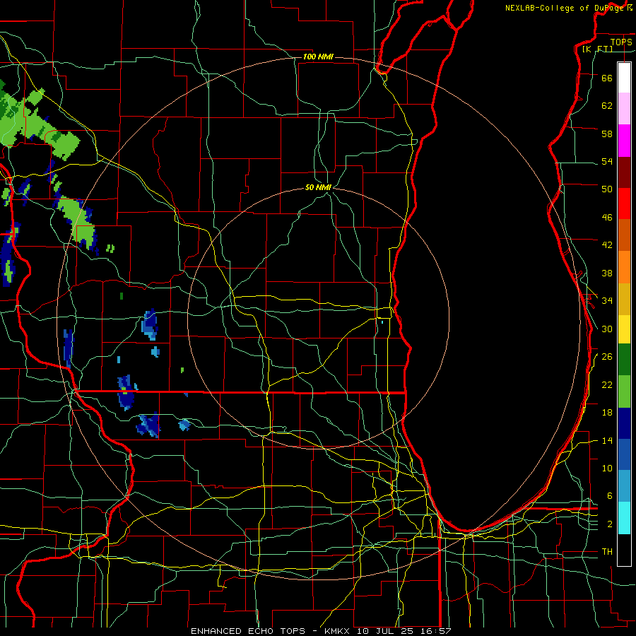Click the legend value 18

tap(607, 413)
